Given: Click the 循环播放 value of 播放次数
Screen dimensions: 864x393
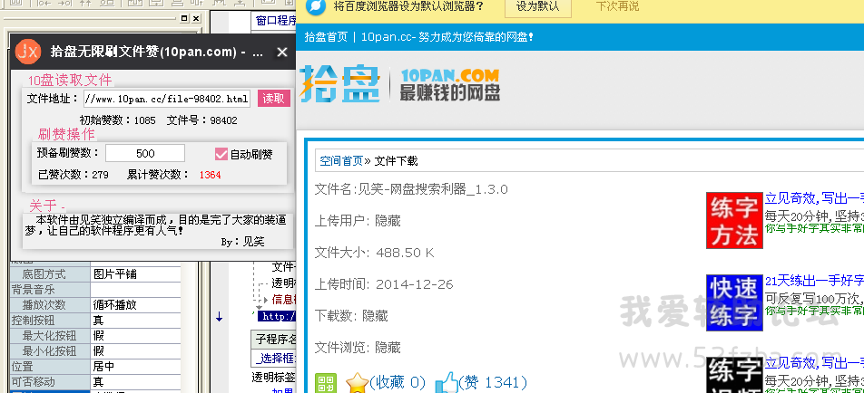Looking at the screenshot, I should [x=135, y=304].
